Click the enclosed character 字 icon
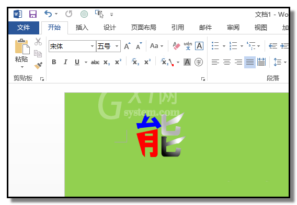The height and width of the screenshot is (205, 297). pos(199,62)
